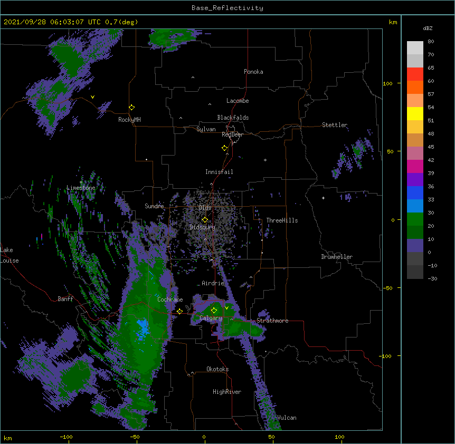Click the 50 tick label on right axis

[x=390, y=151]
